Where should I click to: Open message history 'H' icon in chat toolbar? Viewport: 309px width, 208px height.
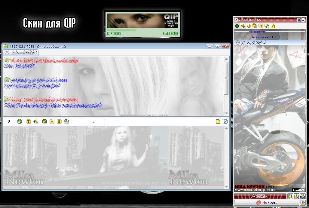[x=59, y=121]
